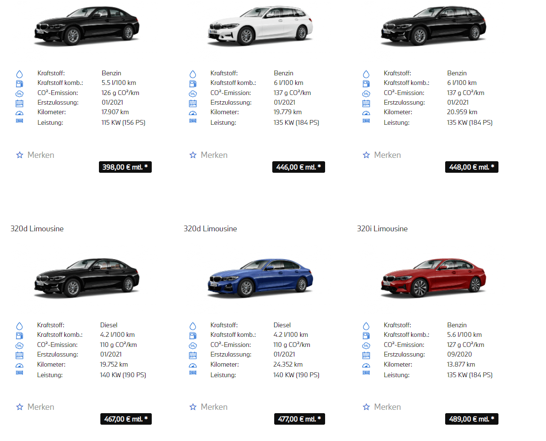This screenshot has height=441, width=546.
Task: Click the registration date '09/2020'
Action: [459, 354]
